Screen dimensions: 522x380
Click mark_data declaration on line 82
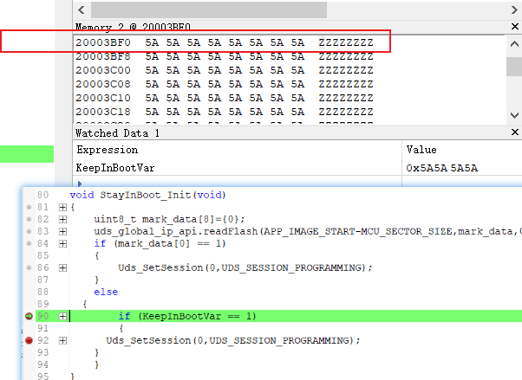tap(169, 219)
